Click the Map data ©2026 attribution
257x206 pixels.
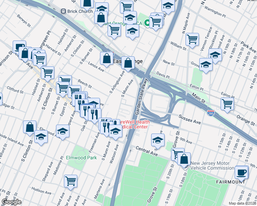coord(243,203)
